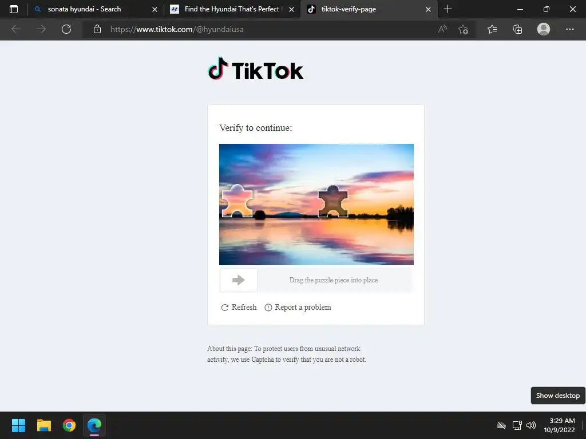Reload the current page from the toolbar
The width and height of the screenshot is (586, 439).
click(x=66, y=29)
